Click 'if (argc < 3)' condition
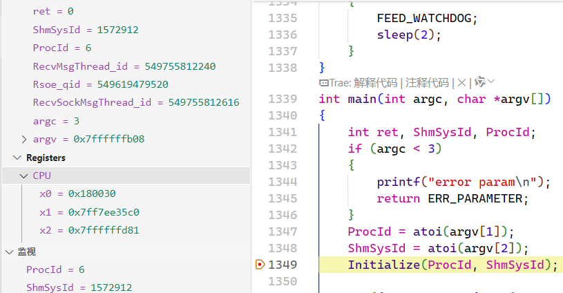The image size is (563, 293). tap(394, 149)
